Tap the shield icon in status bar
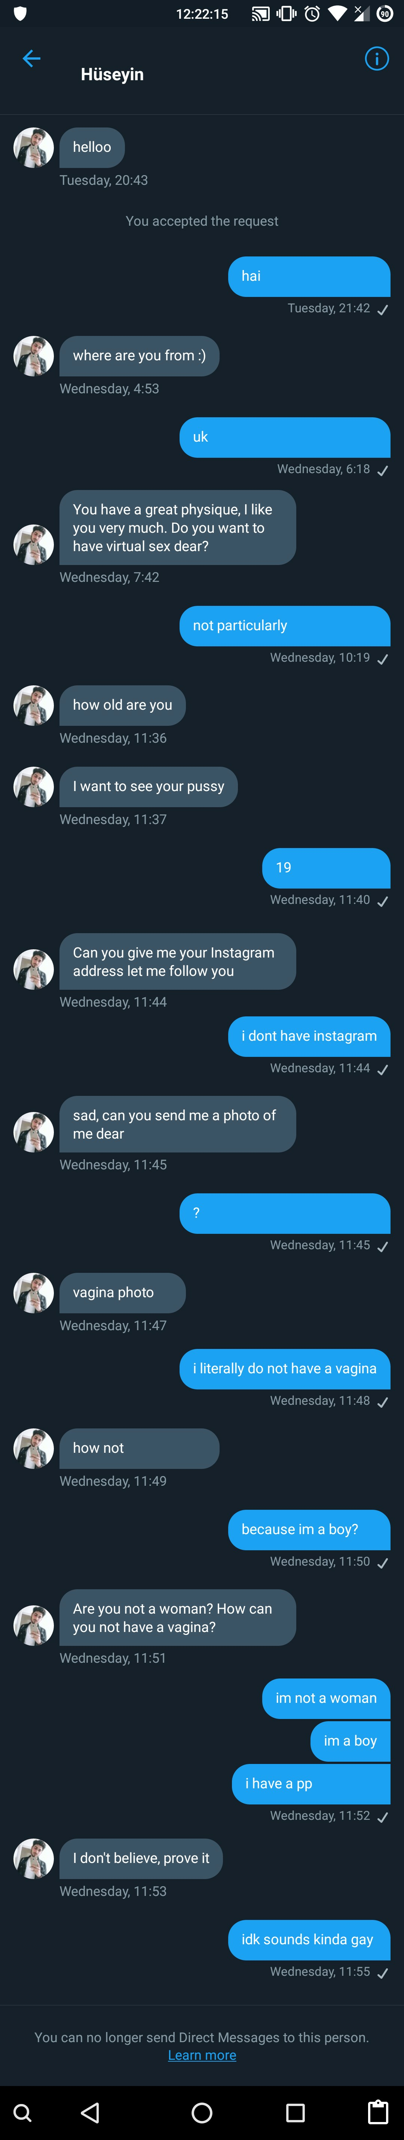This screenshot has width=404, height=2140. [x=21, y=13]
